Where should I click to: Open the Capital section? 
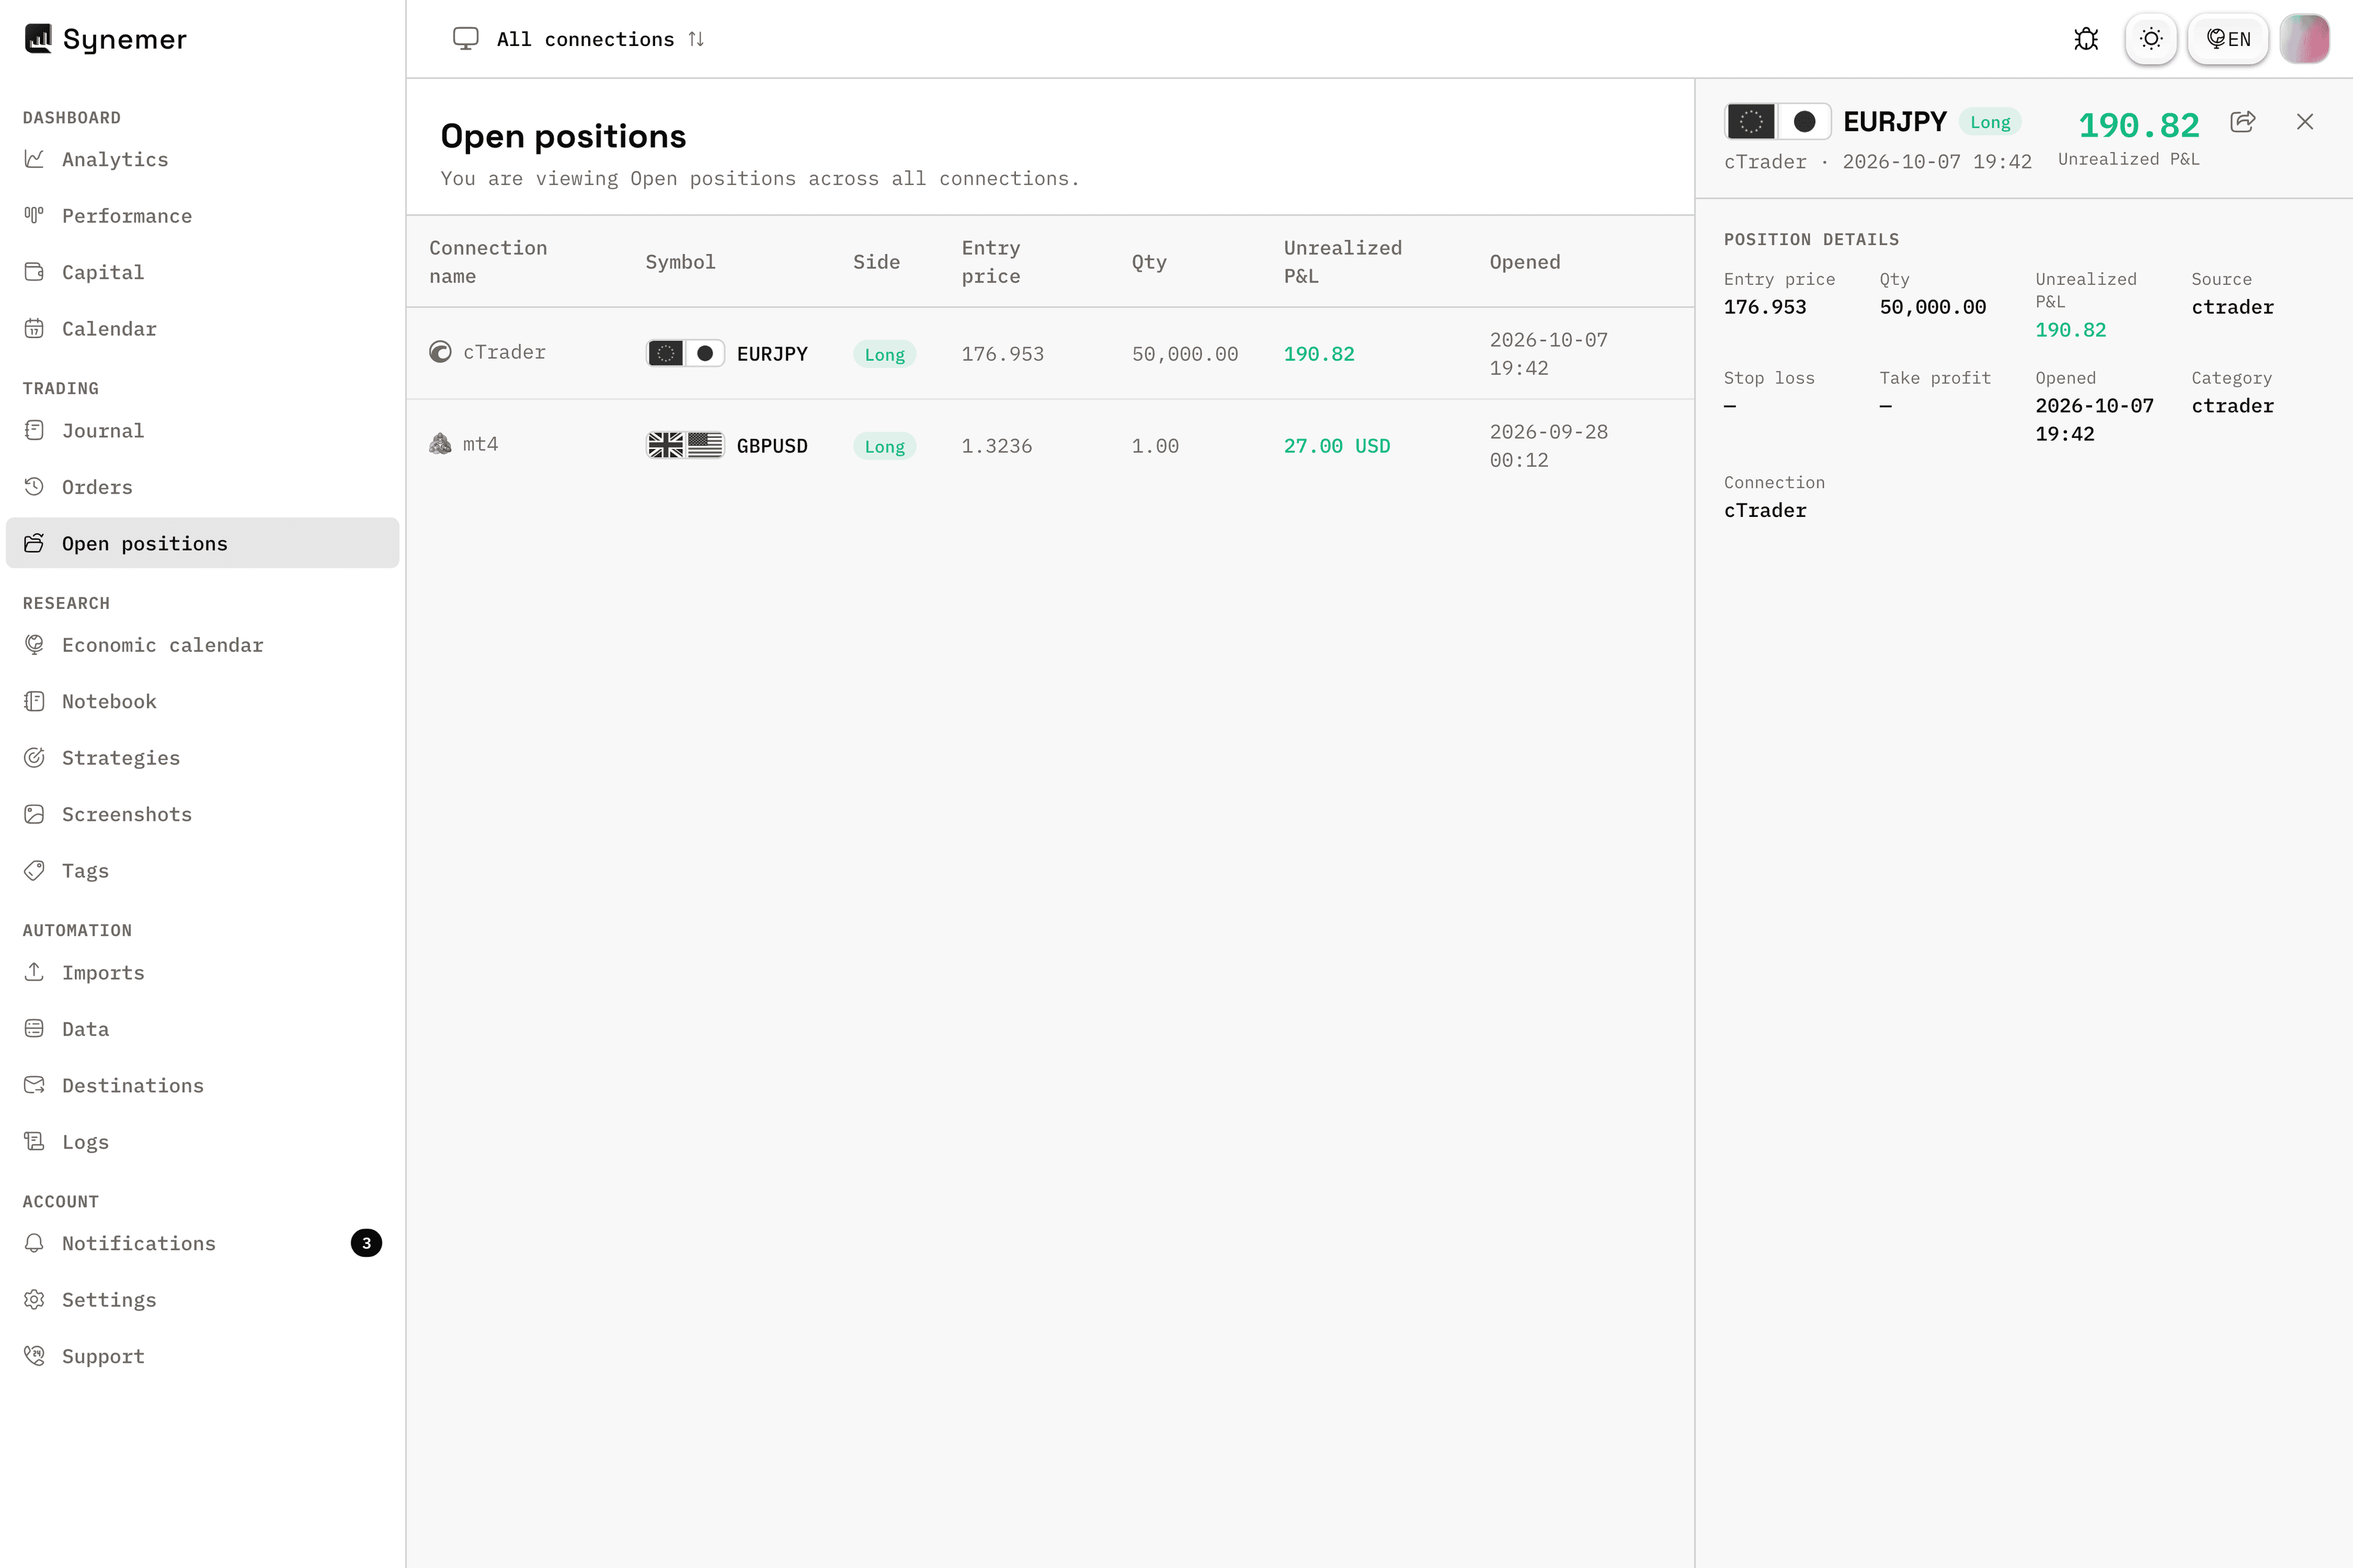(x=202, y=272)
